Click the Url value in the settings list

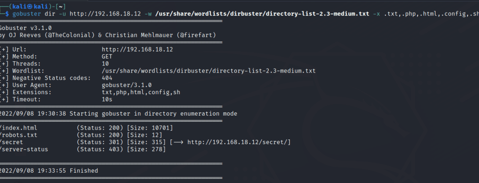[x=137, y=50]
